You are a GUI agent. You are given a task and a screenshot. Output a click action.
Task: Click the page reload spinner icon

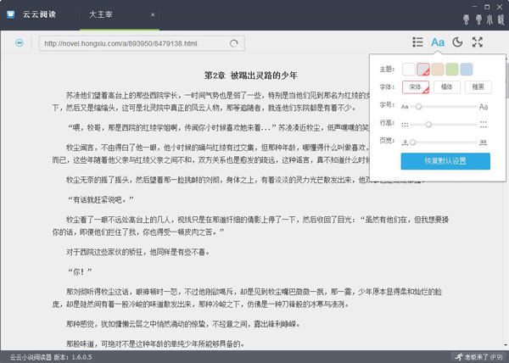click(234, 43)
